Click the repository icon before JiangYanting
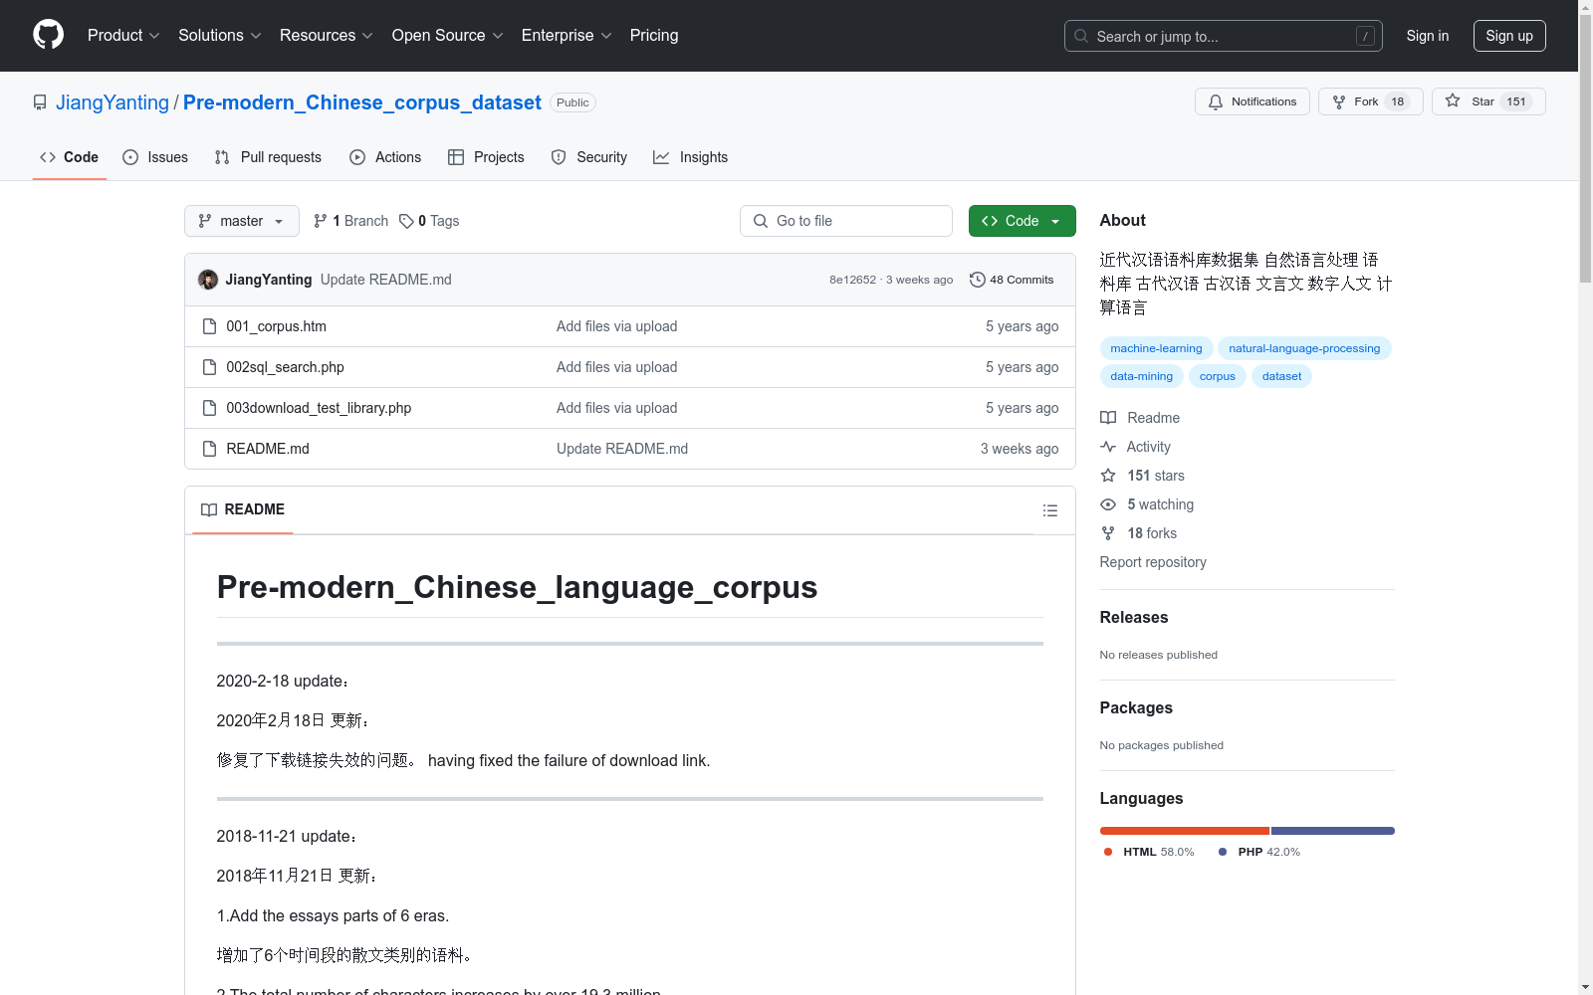The image size is (1593, 995). tap(40, 102)
